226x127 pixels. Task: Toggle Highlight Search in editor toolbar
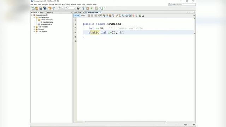coord(110,16)
